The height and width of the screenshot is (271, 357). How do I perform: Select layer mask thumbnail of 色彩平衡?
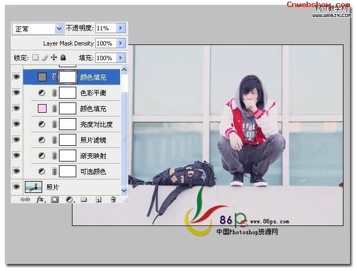(x=68, y=93)
